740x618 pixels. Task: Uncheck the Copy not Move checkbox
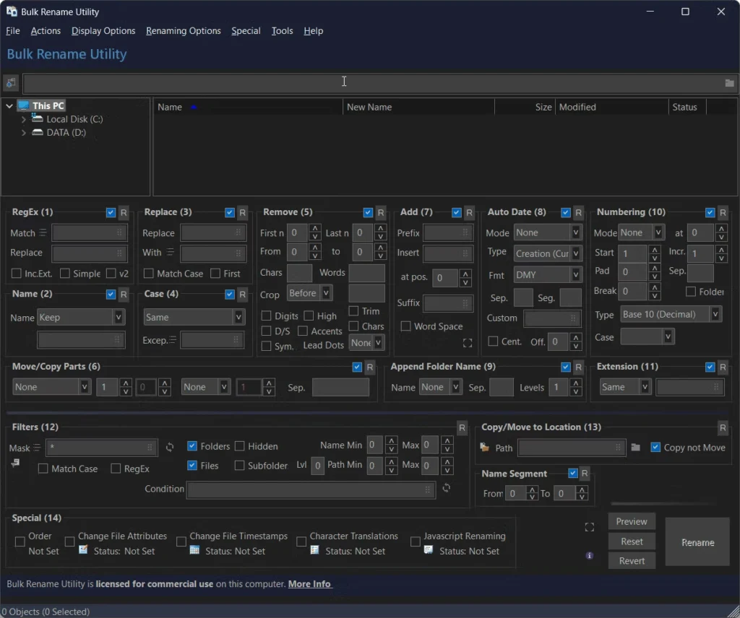655,448
